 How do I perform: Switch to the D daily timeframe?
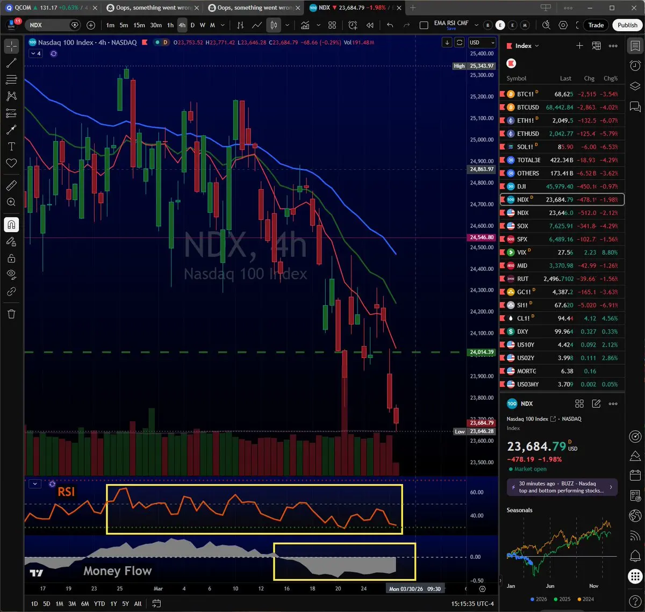[192, 25]
